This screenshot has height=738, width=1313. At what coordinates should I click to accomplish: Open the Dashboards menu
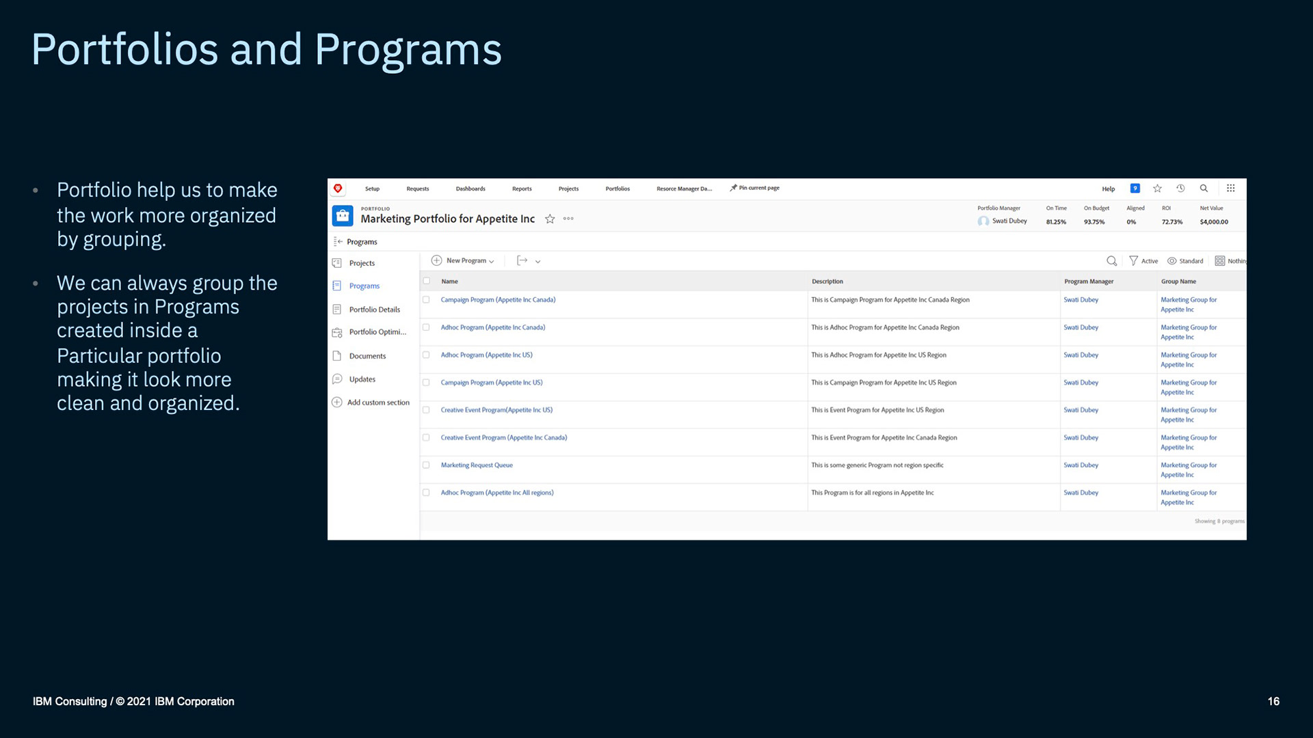470,189
